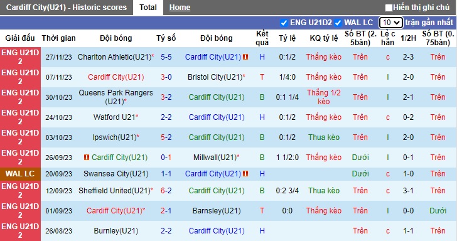This screenshot has height=241, width=457.
Task: Click odds value 1 1/2:0
Action: [x=287, y=158]
